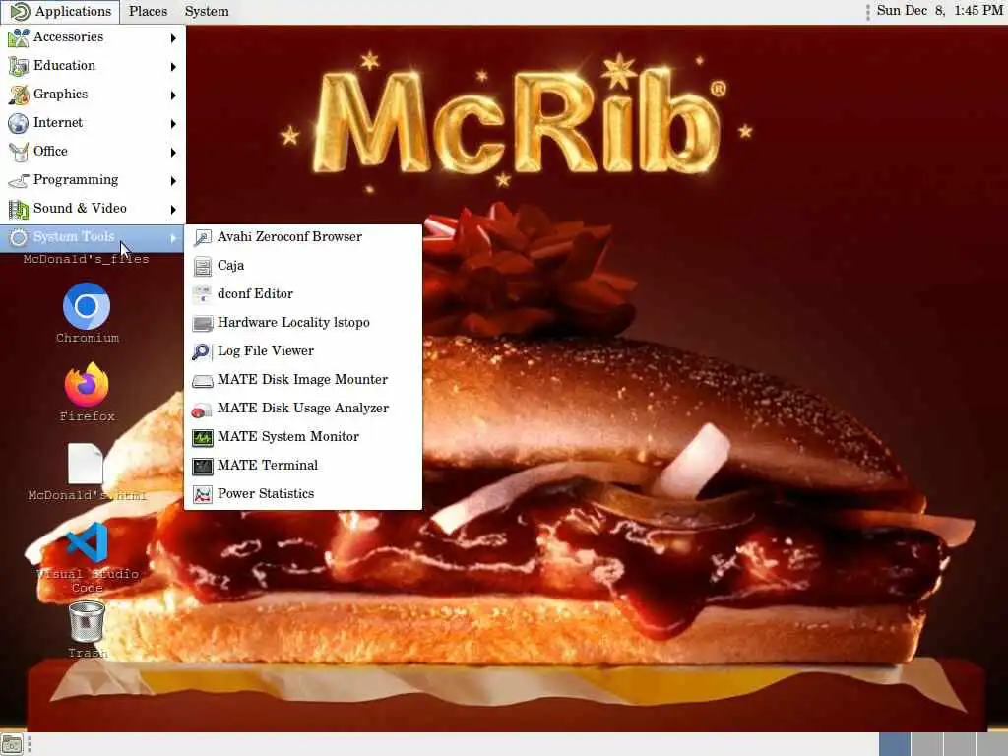Image resolution: width=1008 pixels, height=756 pixels.
Task: Click the Log File Viewer magnifier icon
Action: pos(203,351)
